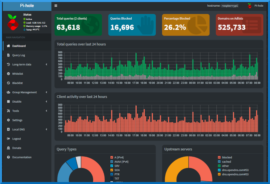The width and height of the screenshot is (270, 184).
Task: Click the Documentation question-mark icon
Action: (x=8, y=157)
